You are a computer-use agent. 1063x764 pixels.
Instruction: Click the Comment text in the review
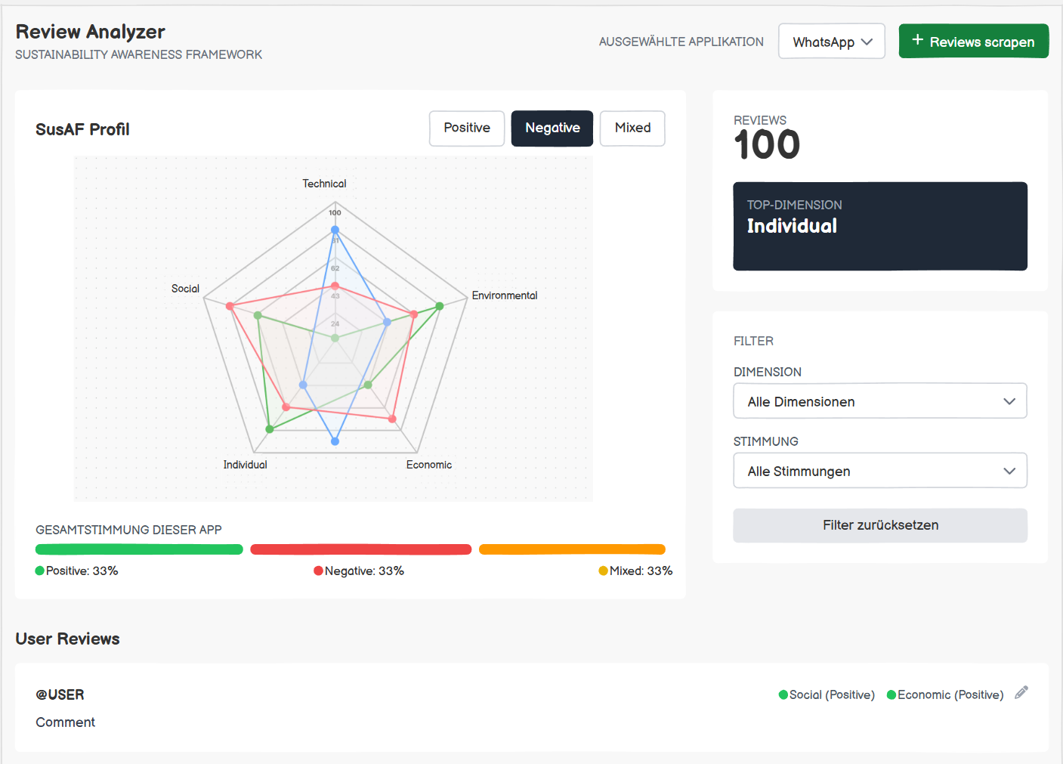(x=66, y=722)
